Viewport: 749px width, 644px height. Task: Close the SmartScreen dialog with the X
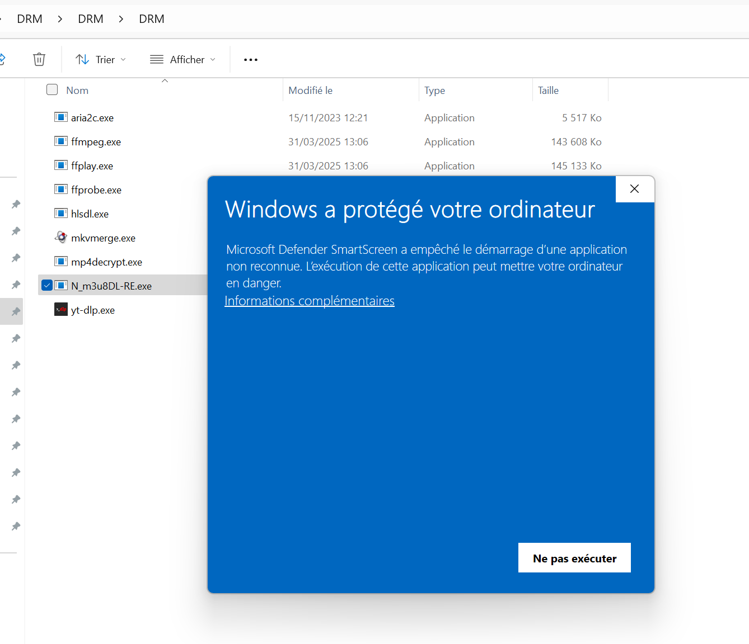tap(634, 189)
